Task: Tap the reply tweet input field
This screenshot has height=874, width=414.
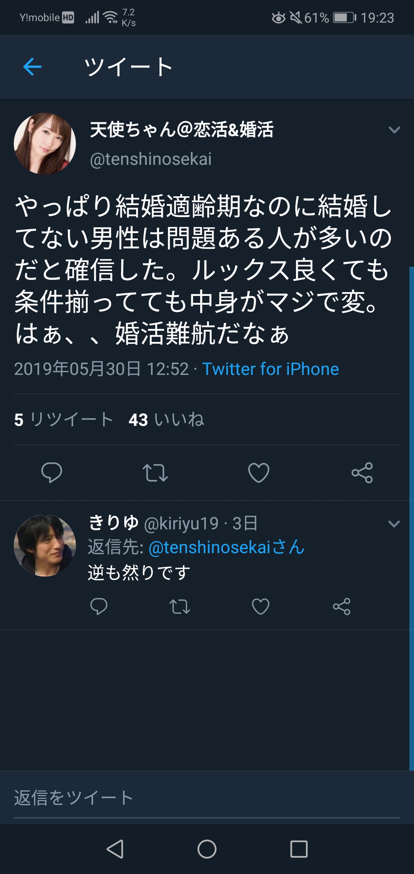Action: (x=207, y=798)
